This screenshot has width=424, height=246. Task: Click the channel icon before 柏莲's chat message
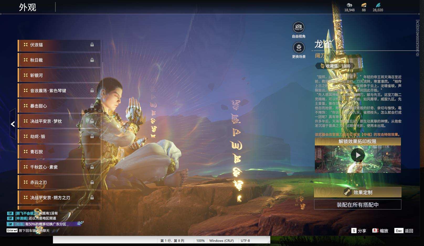point(10,224)
